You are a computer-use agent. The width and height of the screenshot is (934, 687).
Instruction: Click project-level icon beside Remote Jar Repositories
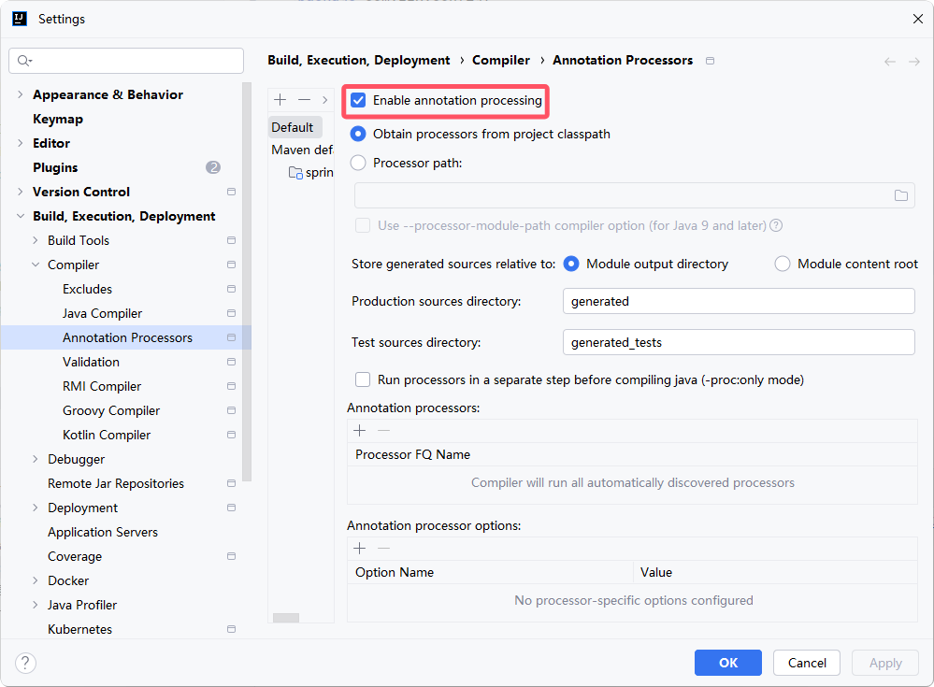(x=231, y=483)
